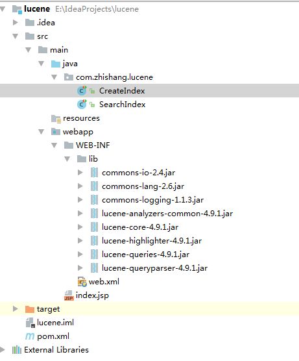The height and width of the screenshot is (361, 299).
Task: Select the 'External Libraries' label
Action: 56,350
